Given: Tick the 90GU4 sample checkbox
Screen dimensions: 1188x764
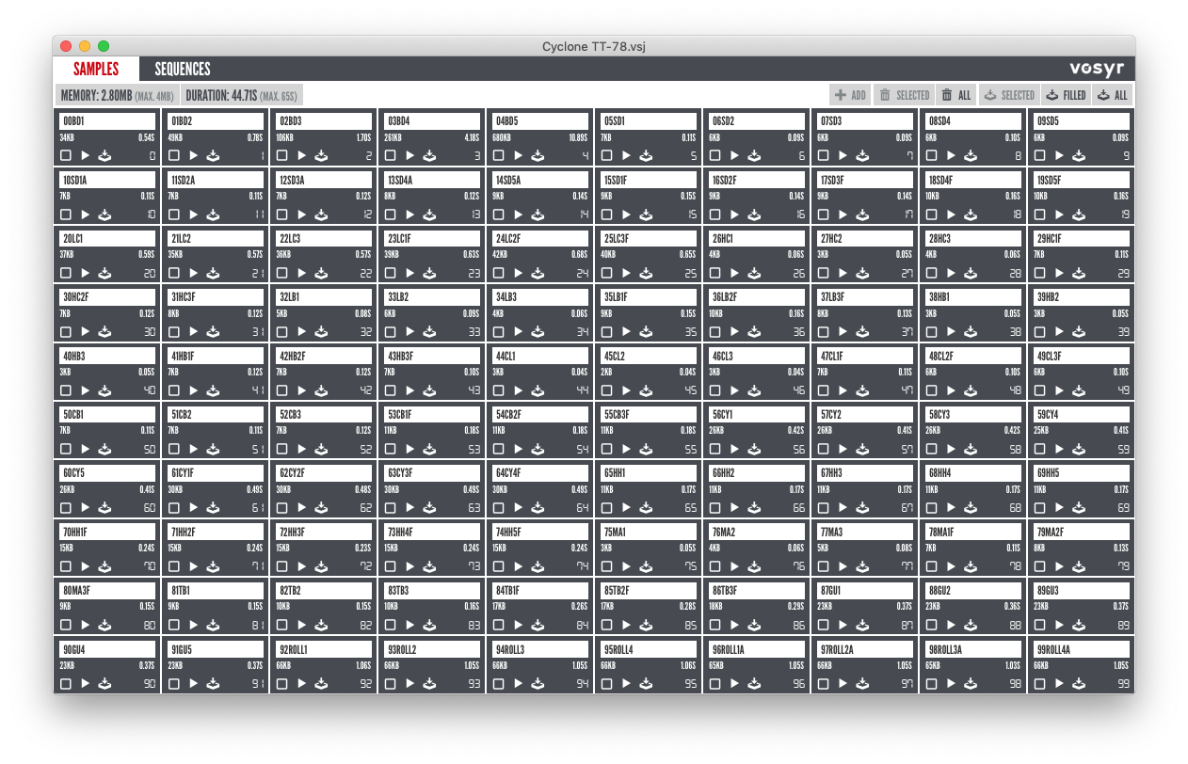Looking at the screenshot, I should click(66, 683).
